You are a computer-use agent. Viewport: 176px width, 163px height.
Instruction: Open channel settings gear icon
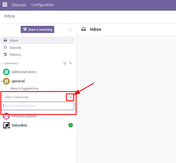(65, 63)
